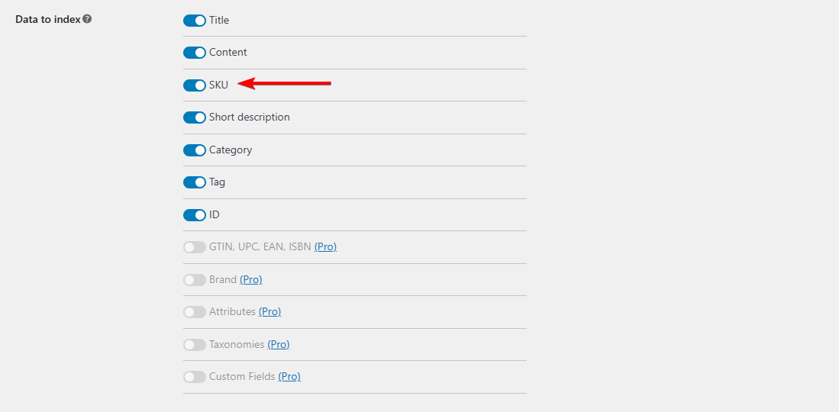Visit the Pro link for Custom Fields
Screen dimensions: 839x412
coord(289,377)
